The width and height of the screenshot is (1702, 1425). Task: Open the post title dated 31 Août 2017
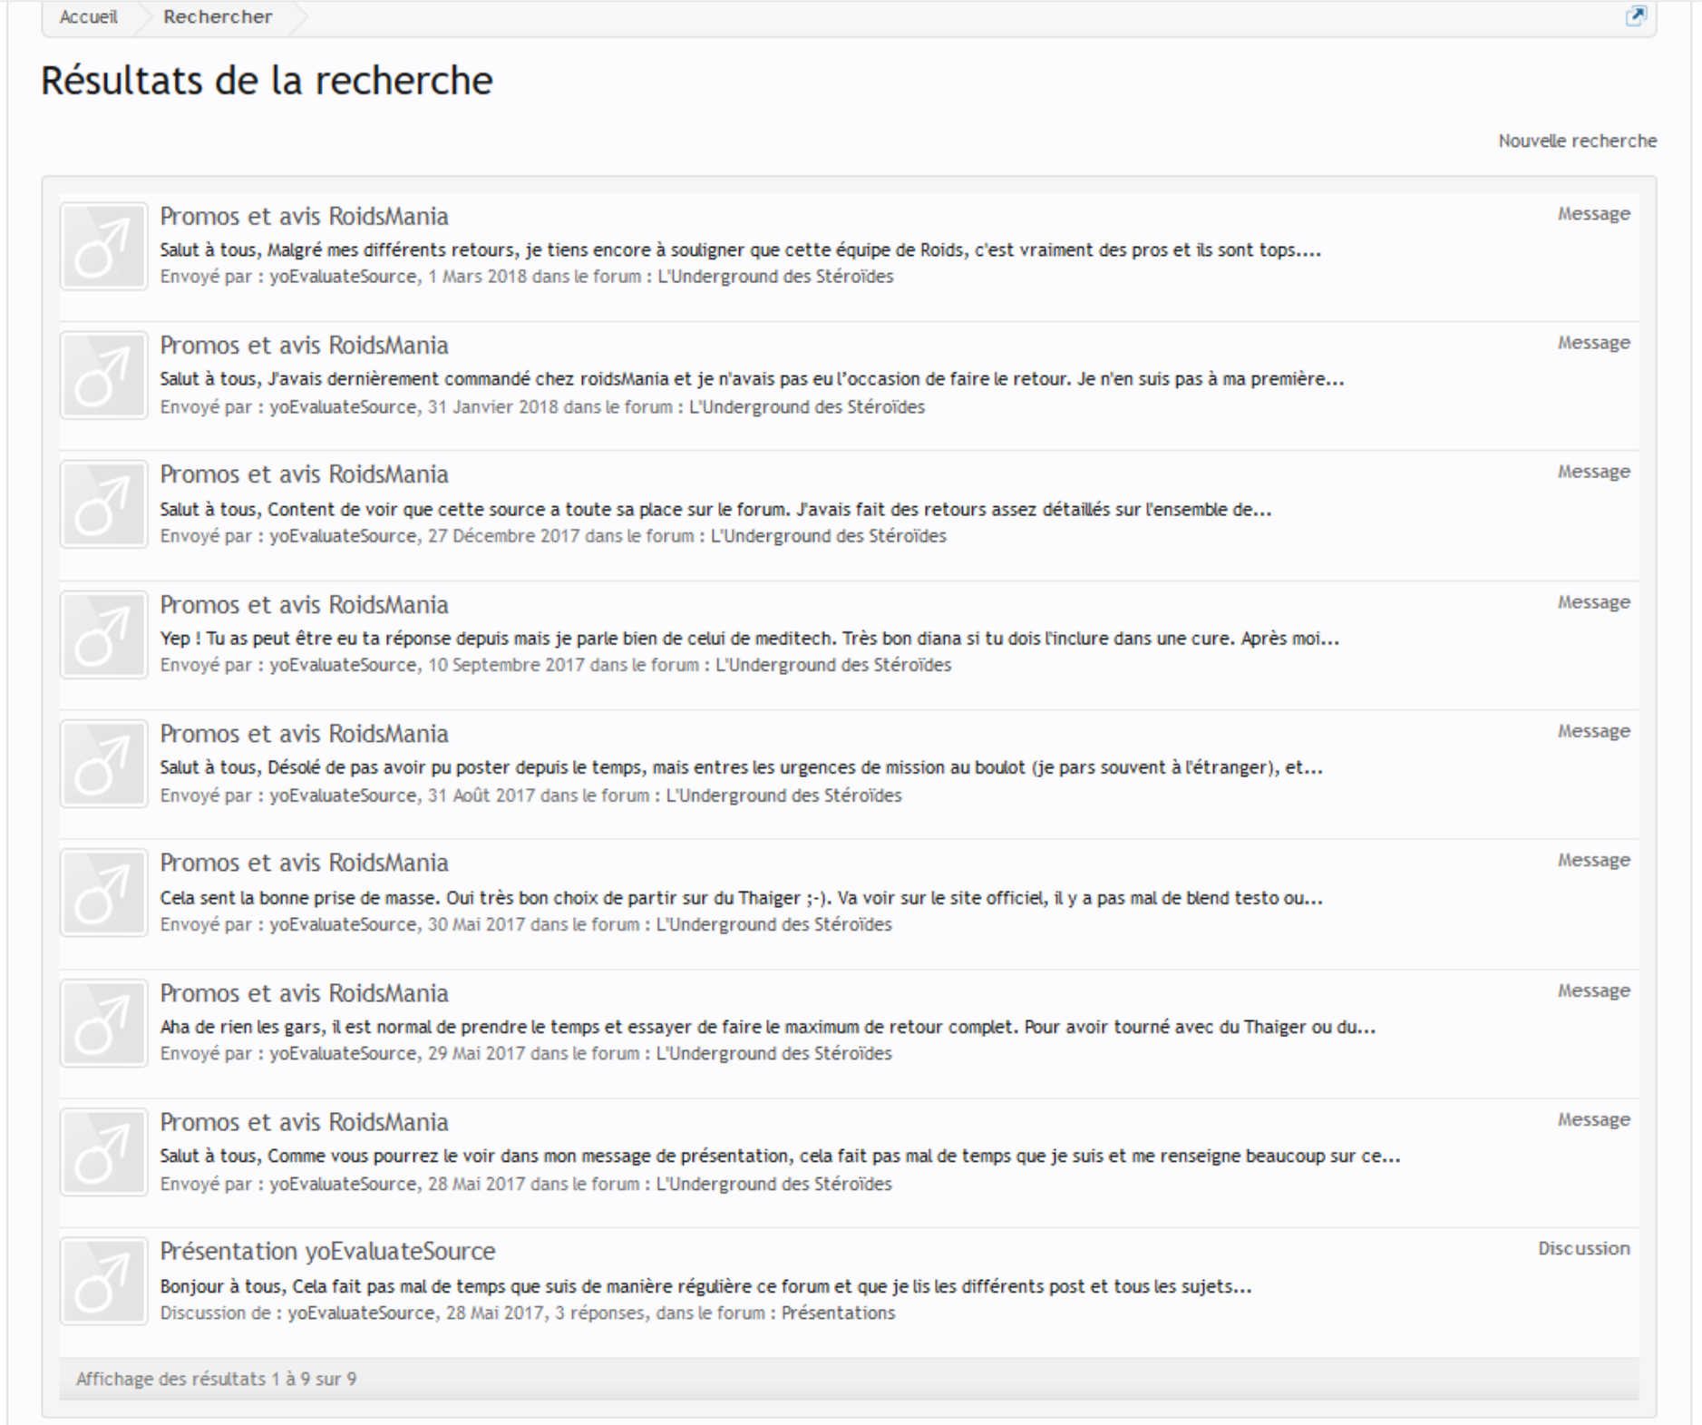(304, 733)
